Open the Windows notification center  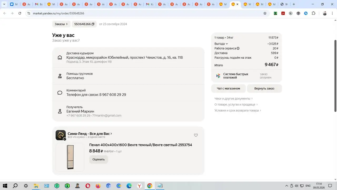pos(330,186)
